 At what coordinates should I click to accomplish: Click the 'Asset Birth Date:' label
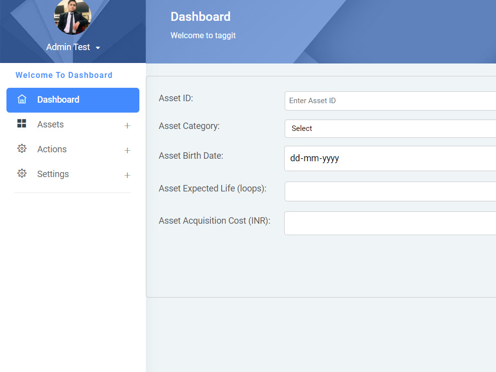[x=191, y=156]
